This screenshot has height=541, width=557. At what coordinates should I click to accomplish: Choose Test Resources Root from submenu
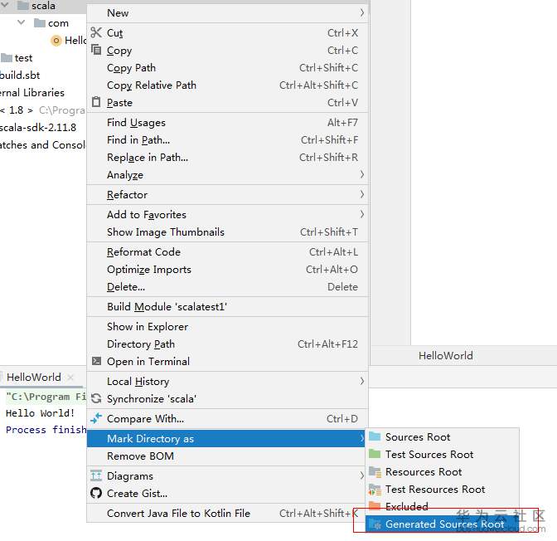click(x=443, y=489)
